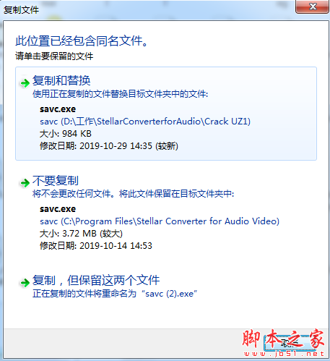
Task: Click the 复制文件 title bar text
Action: (21, 10)
